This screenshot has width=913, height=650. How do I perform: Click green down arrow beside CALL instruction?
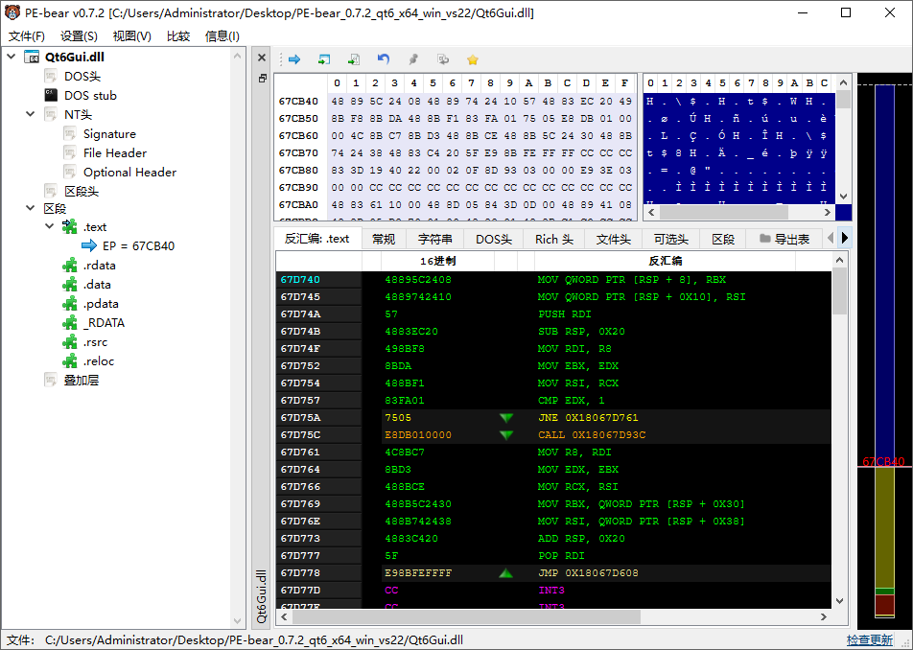(x=506, y=435)
